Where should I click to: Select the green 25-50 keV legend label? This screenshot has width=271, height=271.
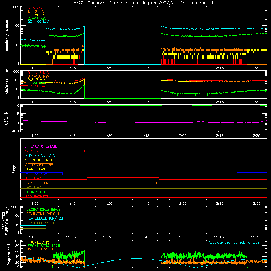point(37,18)
